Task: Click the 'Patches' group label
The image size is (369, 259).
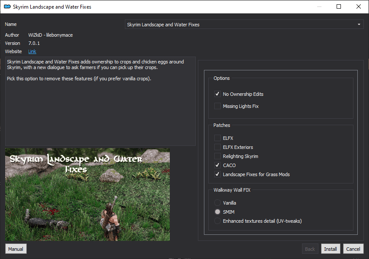Action: point(222,125)
